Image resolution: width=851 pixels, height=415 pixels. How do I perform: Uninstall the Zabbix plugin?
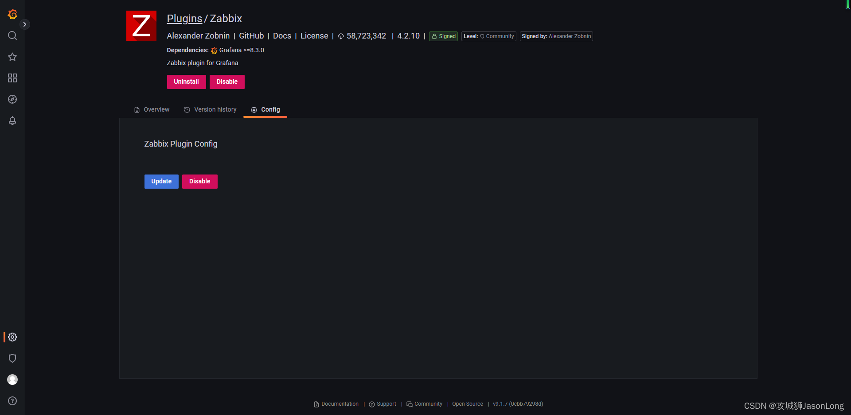point(187,82)
